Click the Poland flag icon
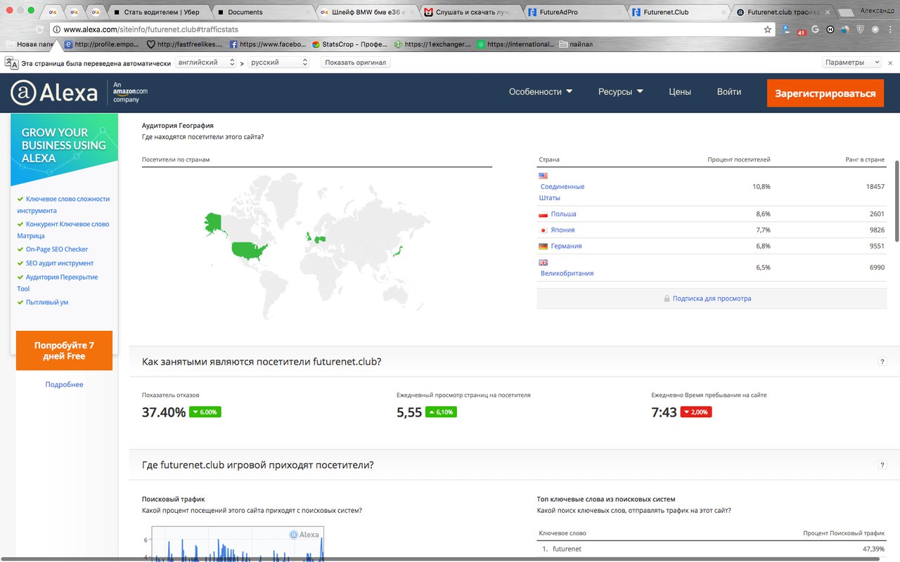900x562 pixels. 543,214
